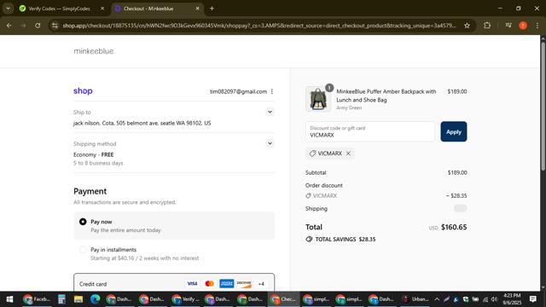The width and height of the screenshot is (546, 307).
Task: Open the Chrome profile avatar
Action: click(x=523, y=26)
